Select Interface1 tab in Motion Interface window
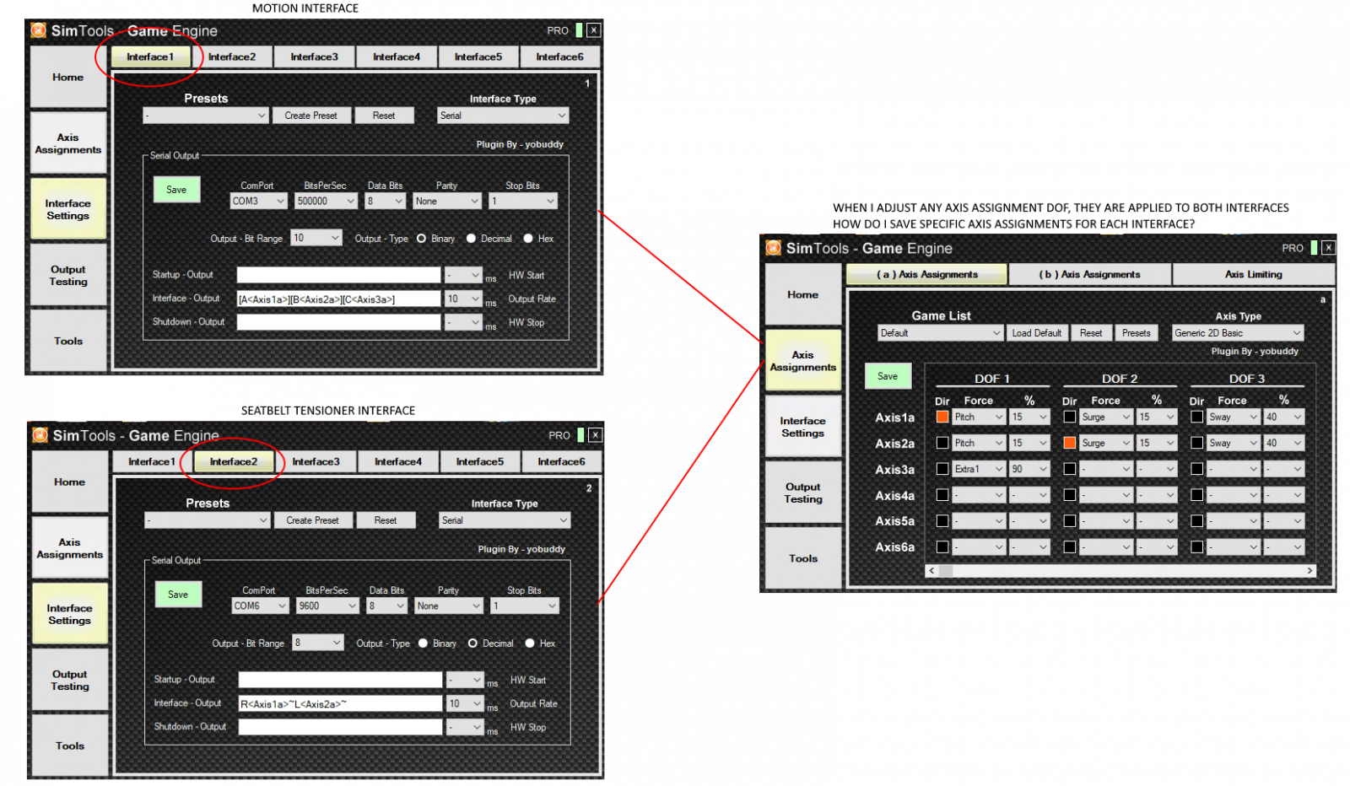Image resolution: width=1350 pixels, height=786 pixels. coord(150,57)
